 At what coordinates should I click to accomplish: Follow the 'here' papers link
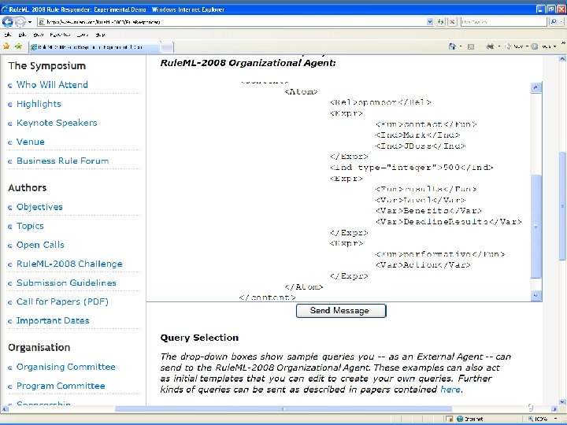[450, 390]
